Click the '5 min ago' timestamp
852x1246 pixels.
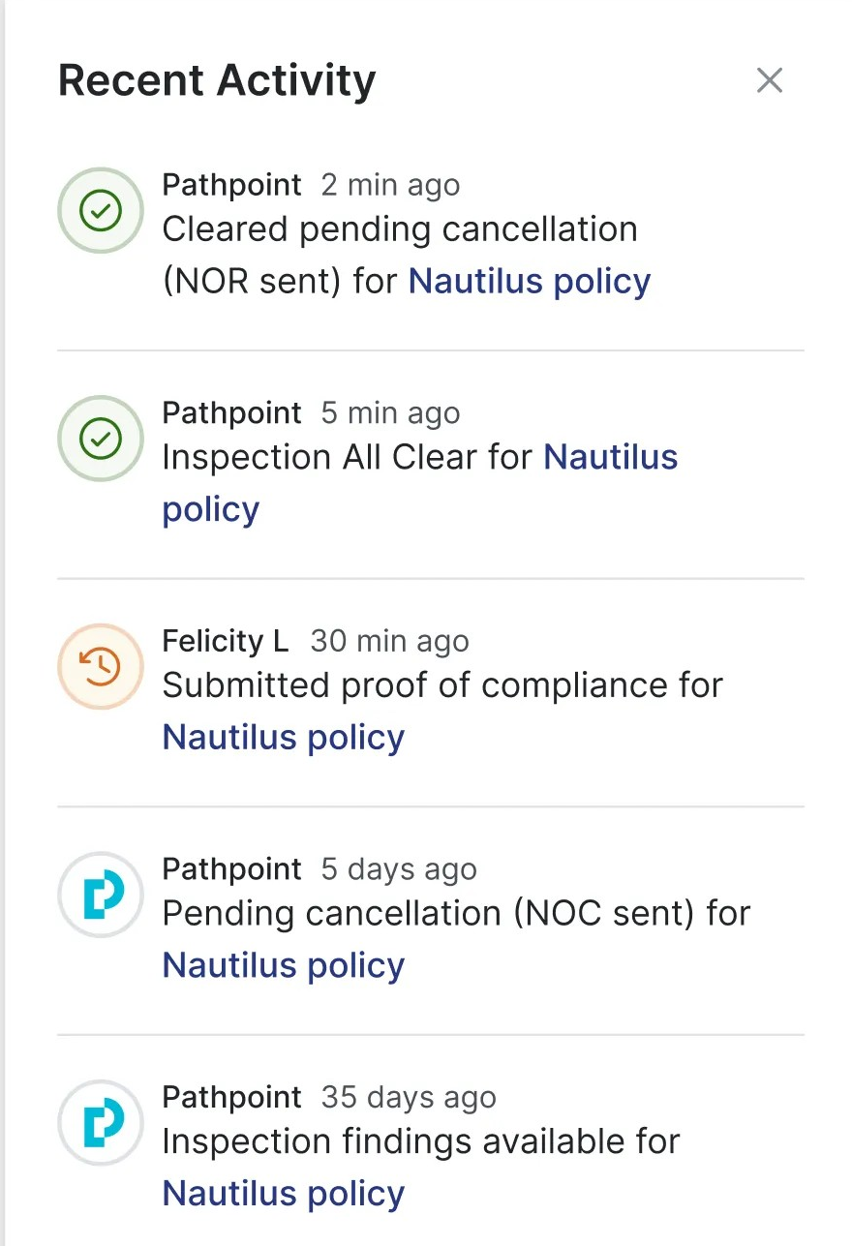tap(390, 413)
